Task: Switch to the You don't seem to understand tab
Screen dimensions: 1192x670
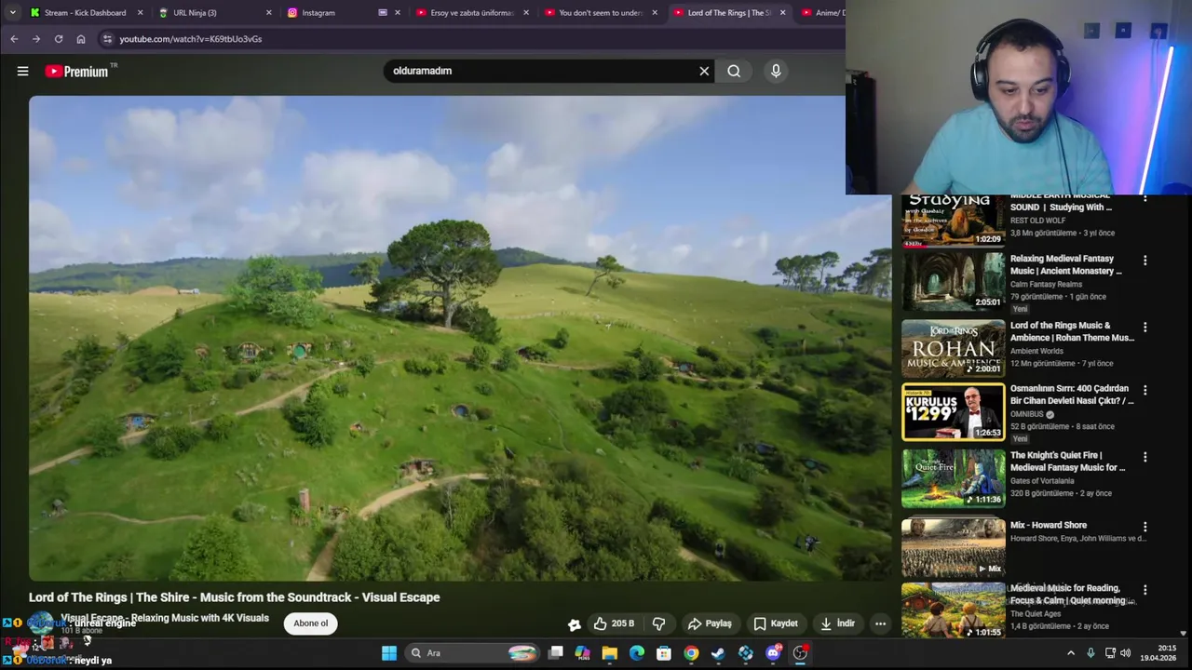Action: point(602,13)
